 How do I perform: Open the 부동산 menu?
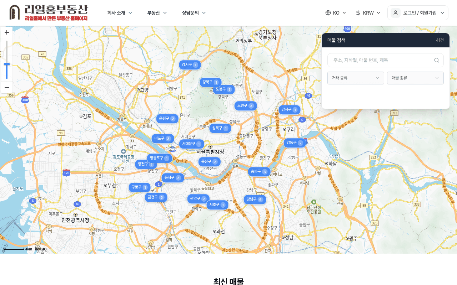pos(157,13)
